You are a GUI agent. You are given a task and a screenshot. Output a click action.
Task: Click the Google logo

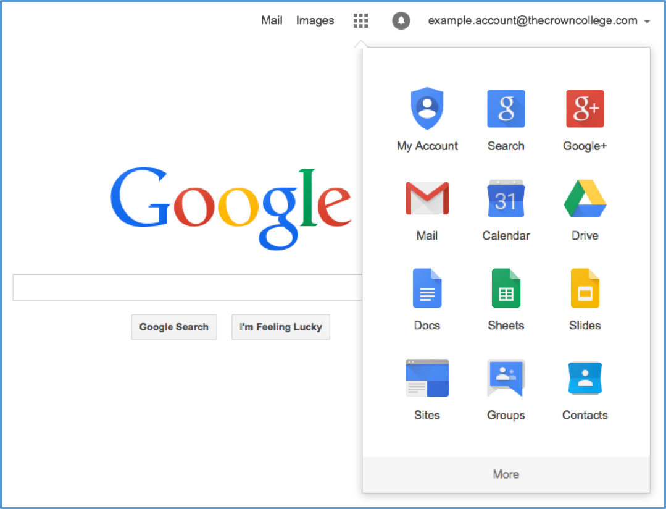(231, 208)
